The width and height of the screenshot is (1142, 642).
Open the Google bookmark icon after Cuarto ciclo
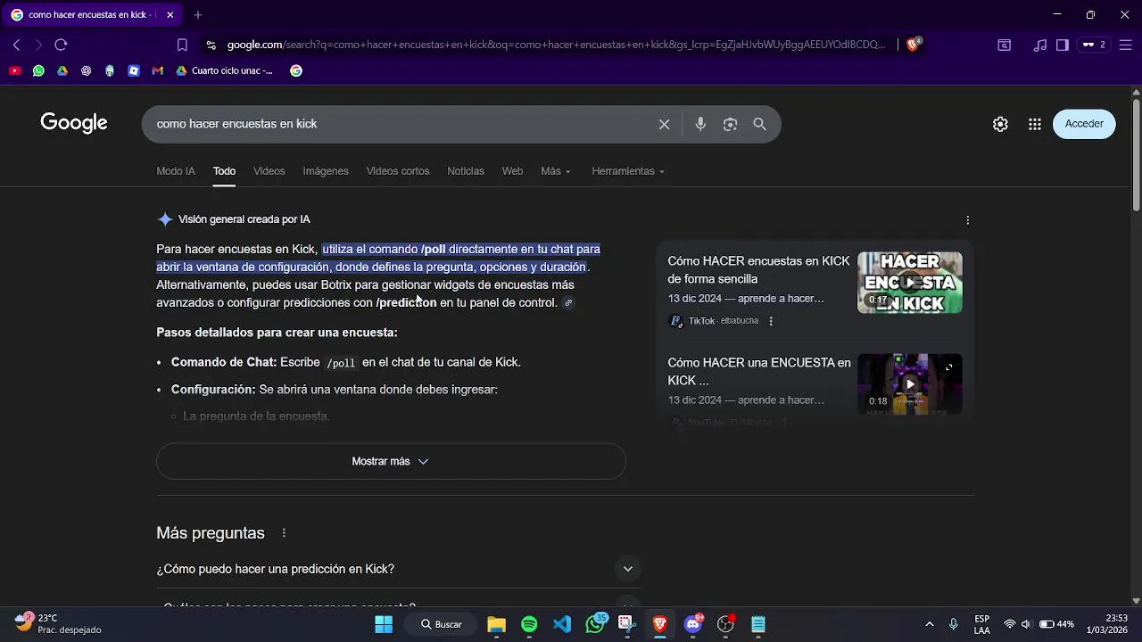point(296,70)
